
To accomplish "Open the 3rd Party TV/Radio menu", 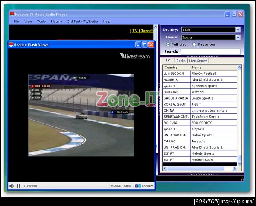I will 83,21.
